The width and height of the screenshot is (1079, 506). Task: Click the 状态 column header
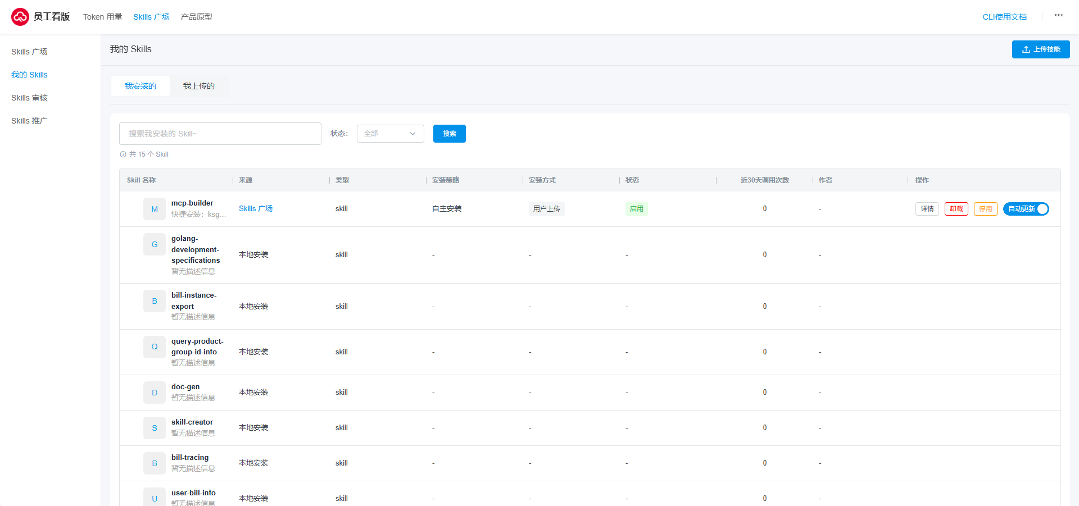(x=632, y=180)
